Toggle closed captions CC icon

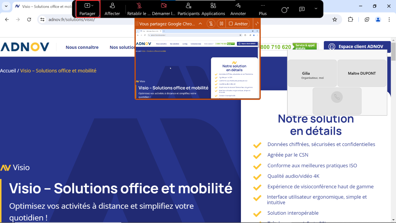click(x=302, y=9)
